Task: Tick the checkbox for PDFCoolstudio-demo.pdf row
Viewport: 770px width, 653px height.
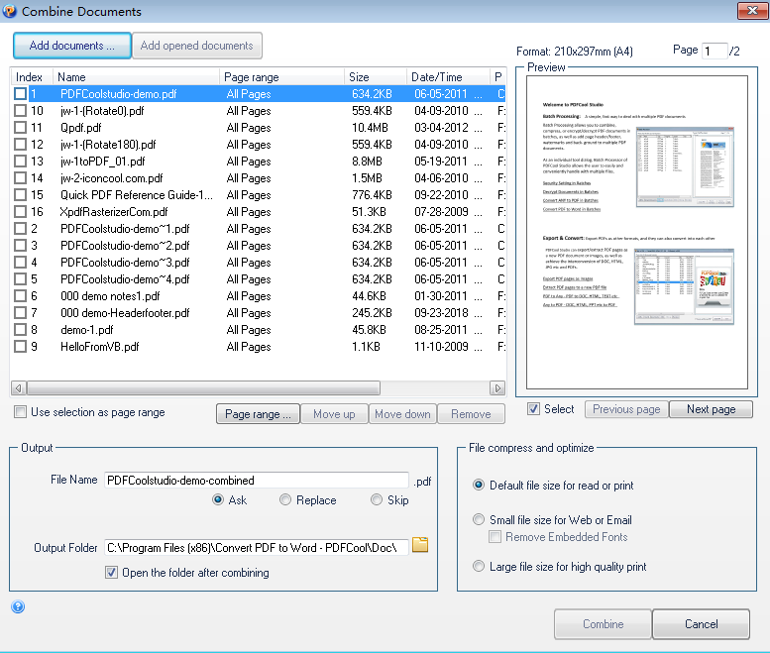Action: (x=20, y=94)
